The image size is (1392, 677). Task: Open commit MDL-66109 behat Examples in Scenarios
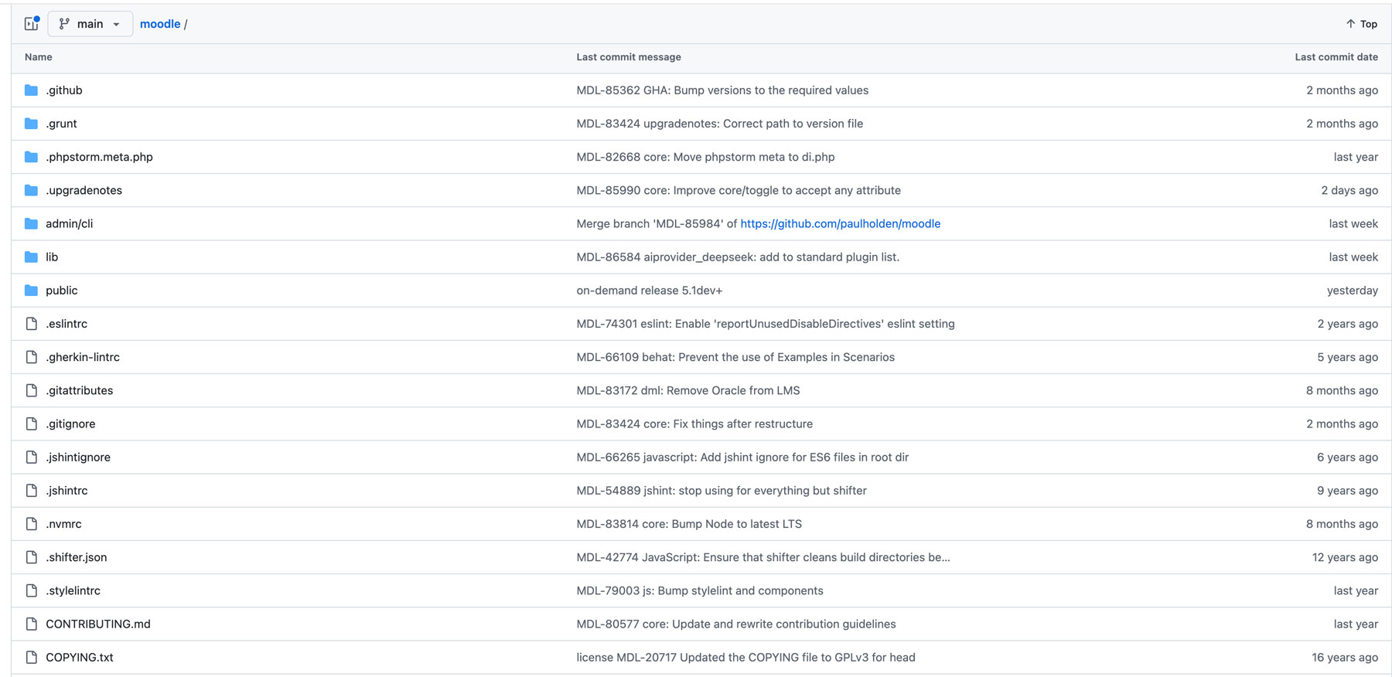coord(735,357)
